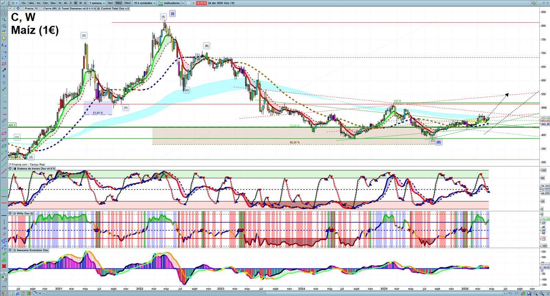Choose the segment line tool
This screenshot has height=296, width=550.
4,89
